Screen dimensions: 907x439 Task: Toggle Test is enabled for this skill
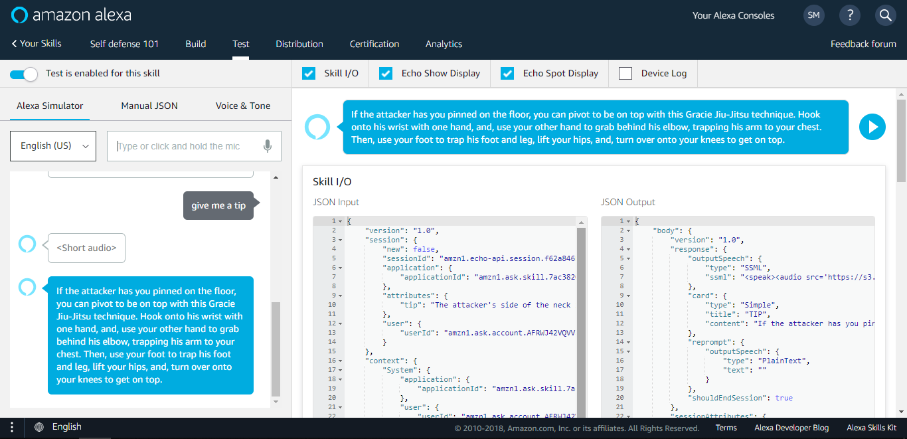tap(23, 74)
